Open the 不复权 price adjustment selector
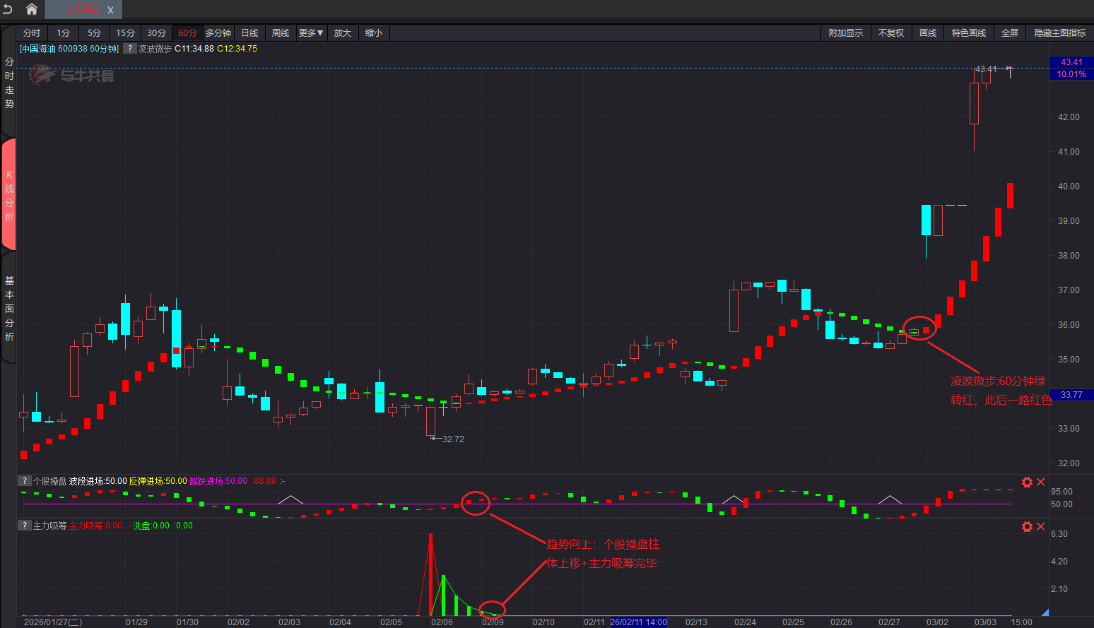The image size is (1094, 628). click(x=890, y=33)
